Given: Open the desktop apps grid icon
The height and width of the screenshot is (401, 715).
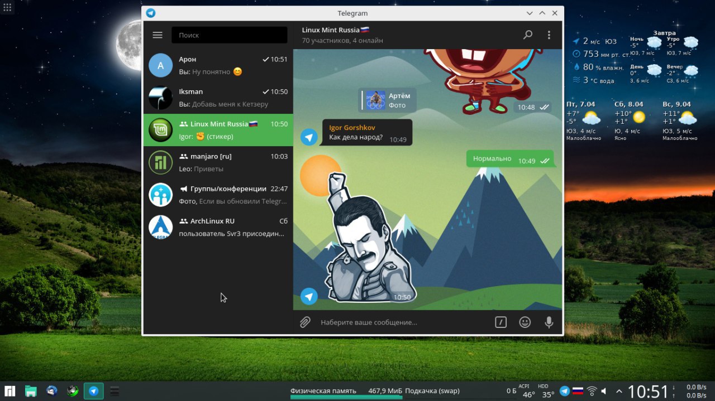Looking at the screenshot, I should click(7, 7).
